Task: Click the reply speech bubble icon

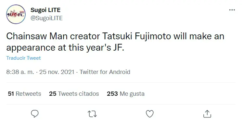Action: point(35,114)
